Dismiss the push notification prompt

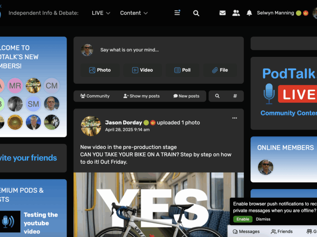[x=263, y=219]
